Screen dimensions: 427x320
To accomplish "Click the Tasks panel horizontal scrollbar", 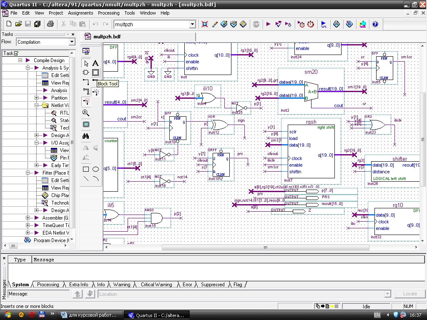I will pos(13,246).
